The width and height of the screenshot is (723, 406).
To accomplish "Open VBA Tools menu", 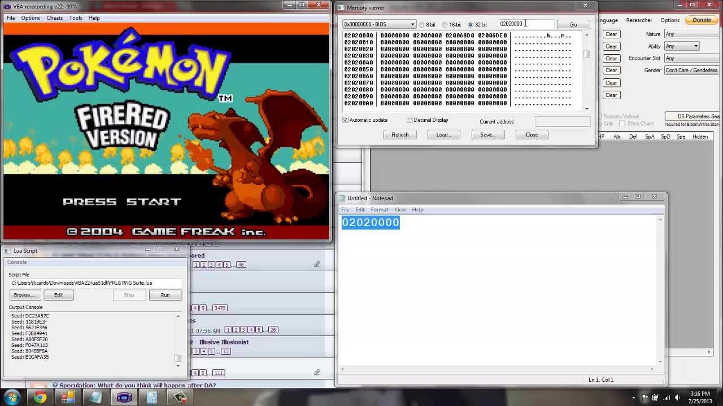I will (x=76, y=18).
